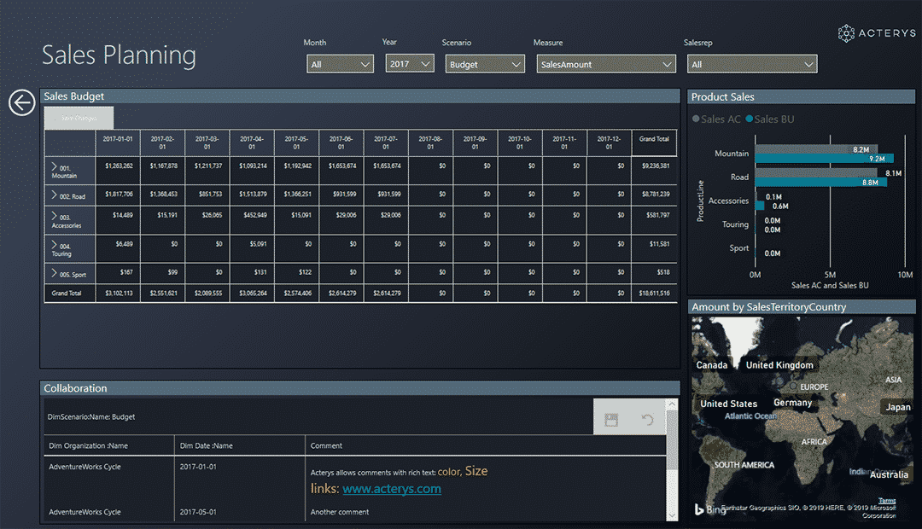Toggle Sales AC legend item
922x529 pixels.
[717, 119]
